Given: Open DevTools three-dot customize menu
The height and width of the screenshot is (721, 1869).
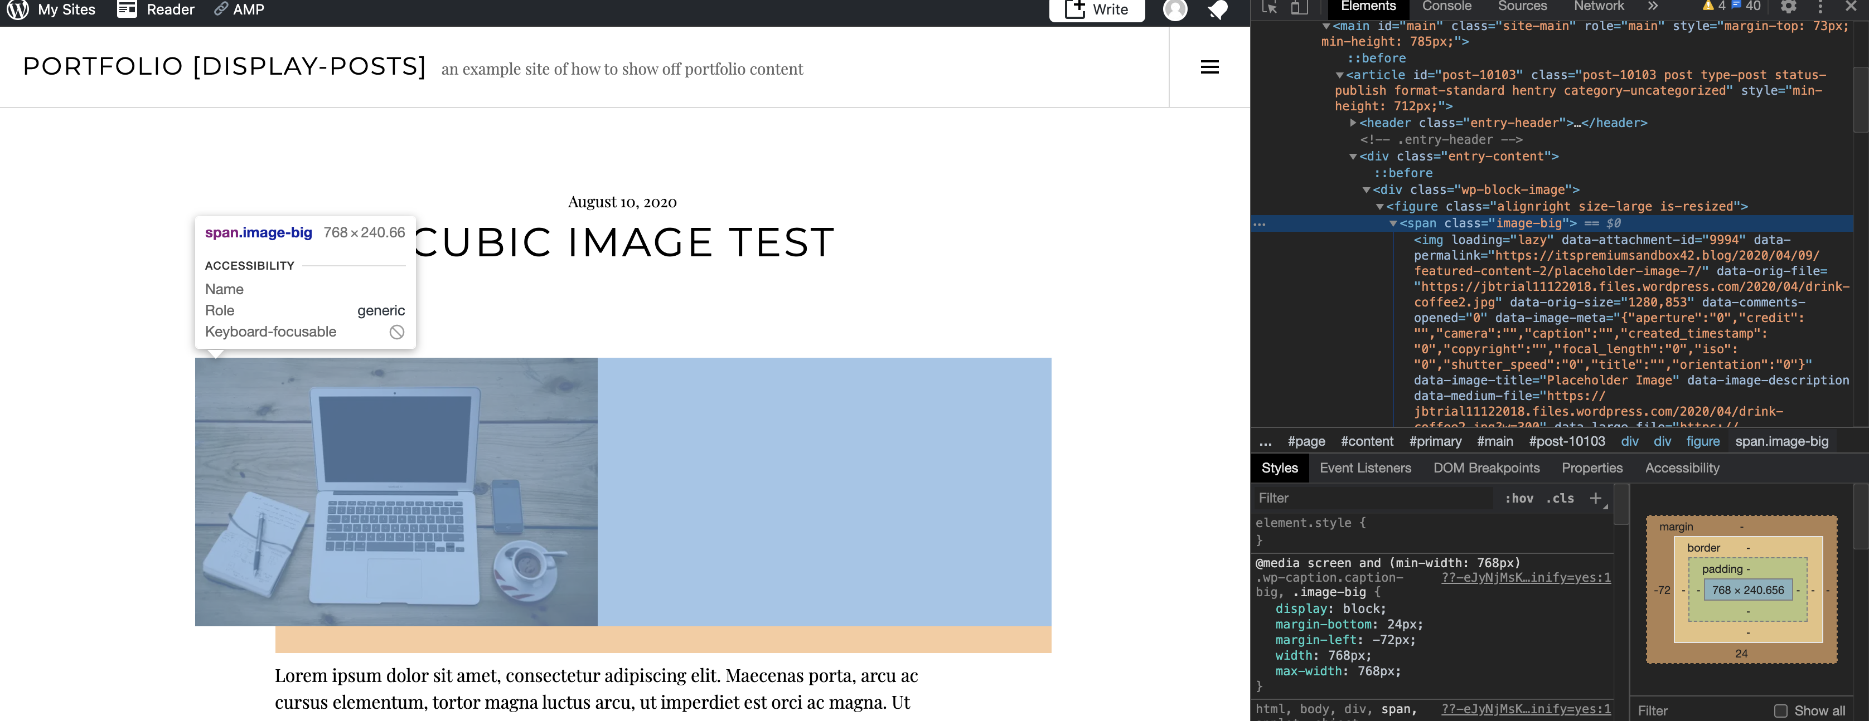Looking at the screenshot, I should click(x=1820, y=7).
